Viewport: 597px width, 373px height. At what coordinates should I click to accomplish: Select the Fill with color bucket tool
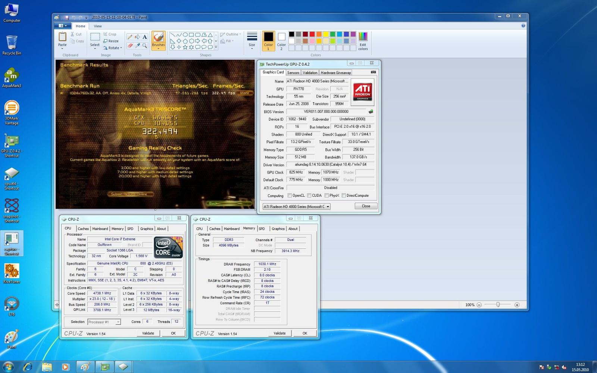[x=137, y=37]
